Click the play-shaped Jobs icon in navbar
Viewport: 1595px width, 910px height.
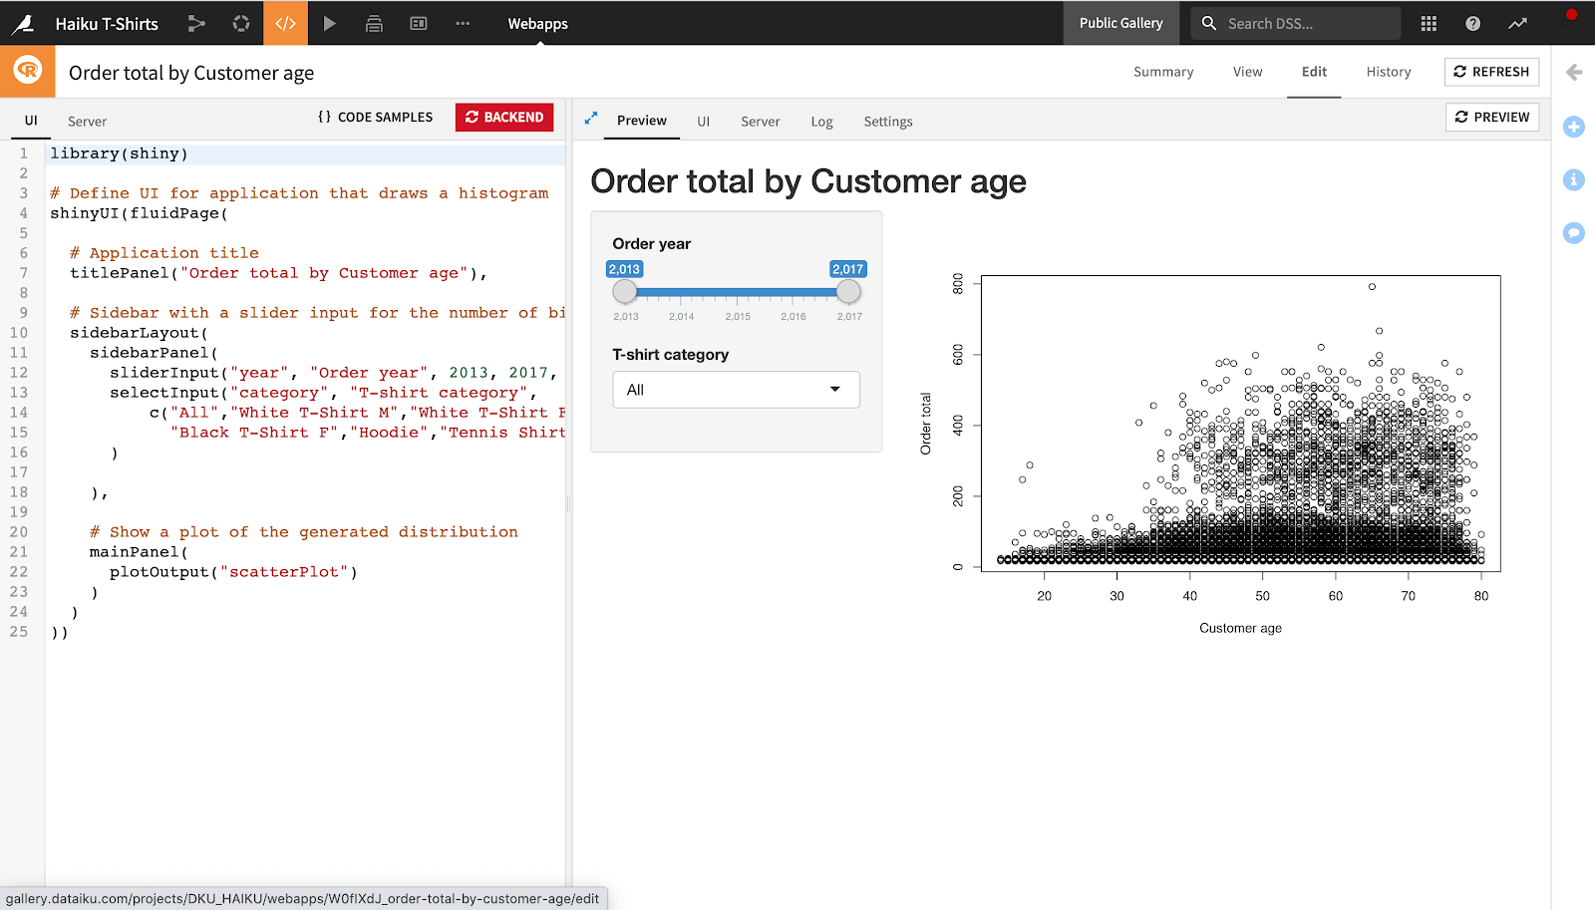[330, 23]
